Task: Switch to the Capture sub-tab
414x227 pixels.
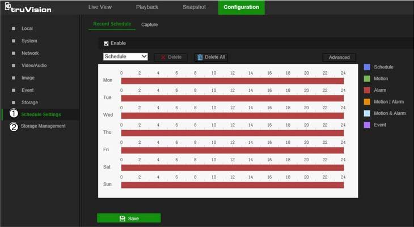Action: pos(150,24)
